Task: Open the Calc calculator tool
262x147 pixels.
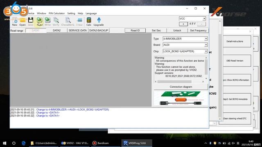Action: [89, 22]
